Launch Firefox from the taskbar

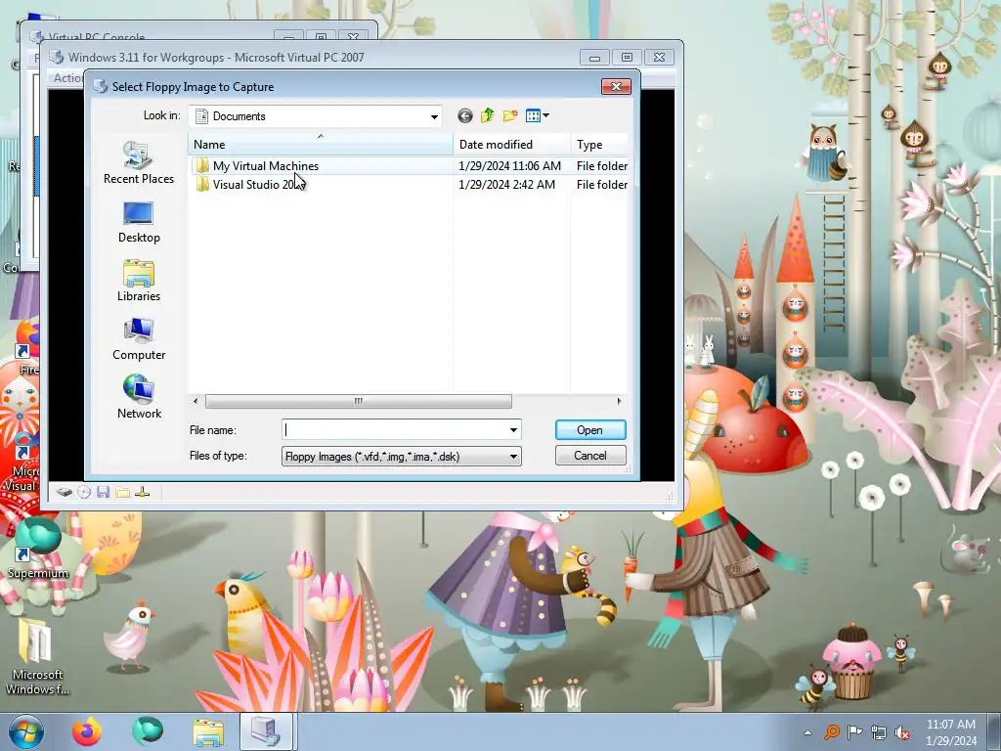point(87,731)
